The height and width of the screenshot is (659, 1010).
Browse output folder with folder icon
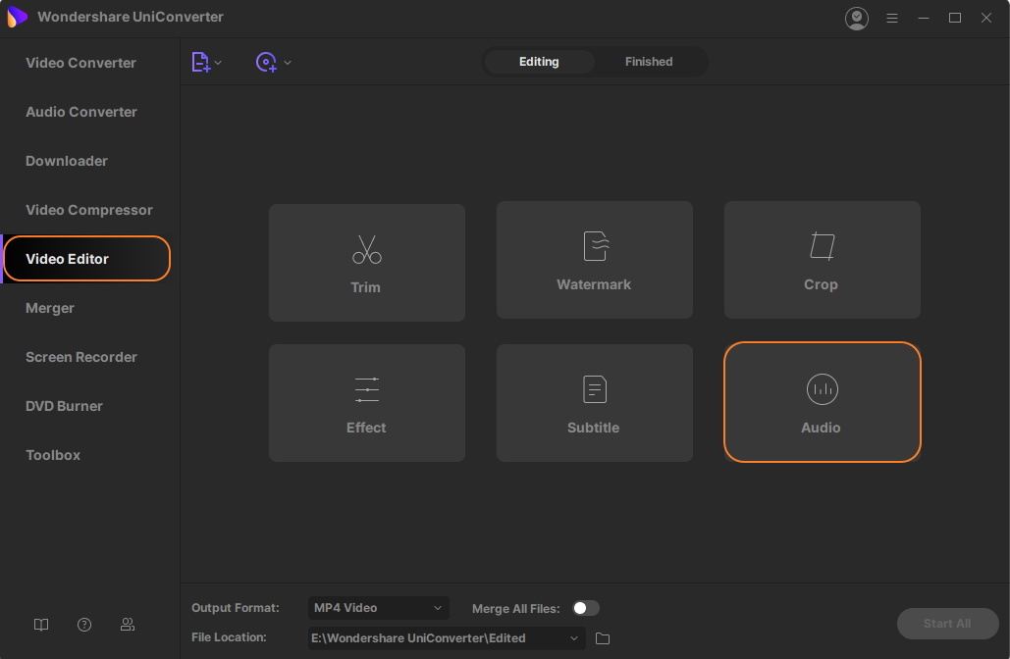[x=603, y=638]
